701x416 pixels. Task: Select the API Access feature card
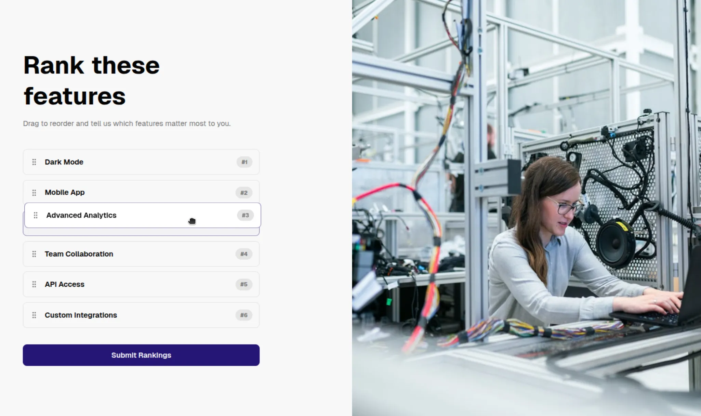pyautogui.click(x=141, y=284)
